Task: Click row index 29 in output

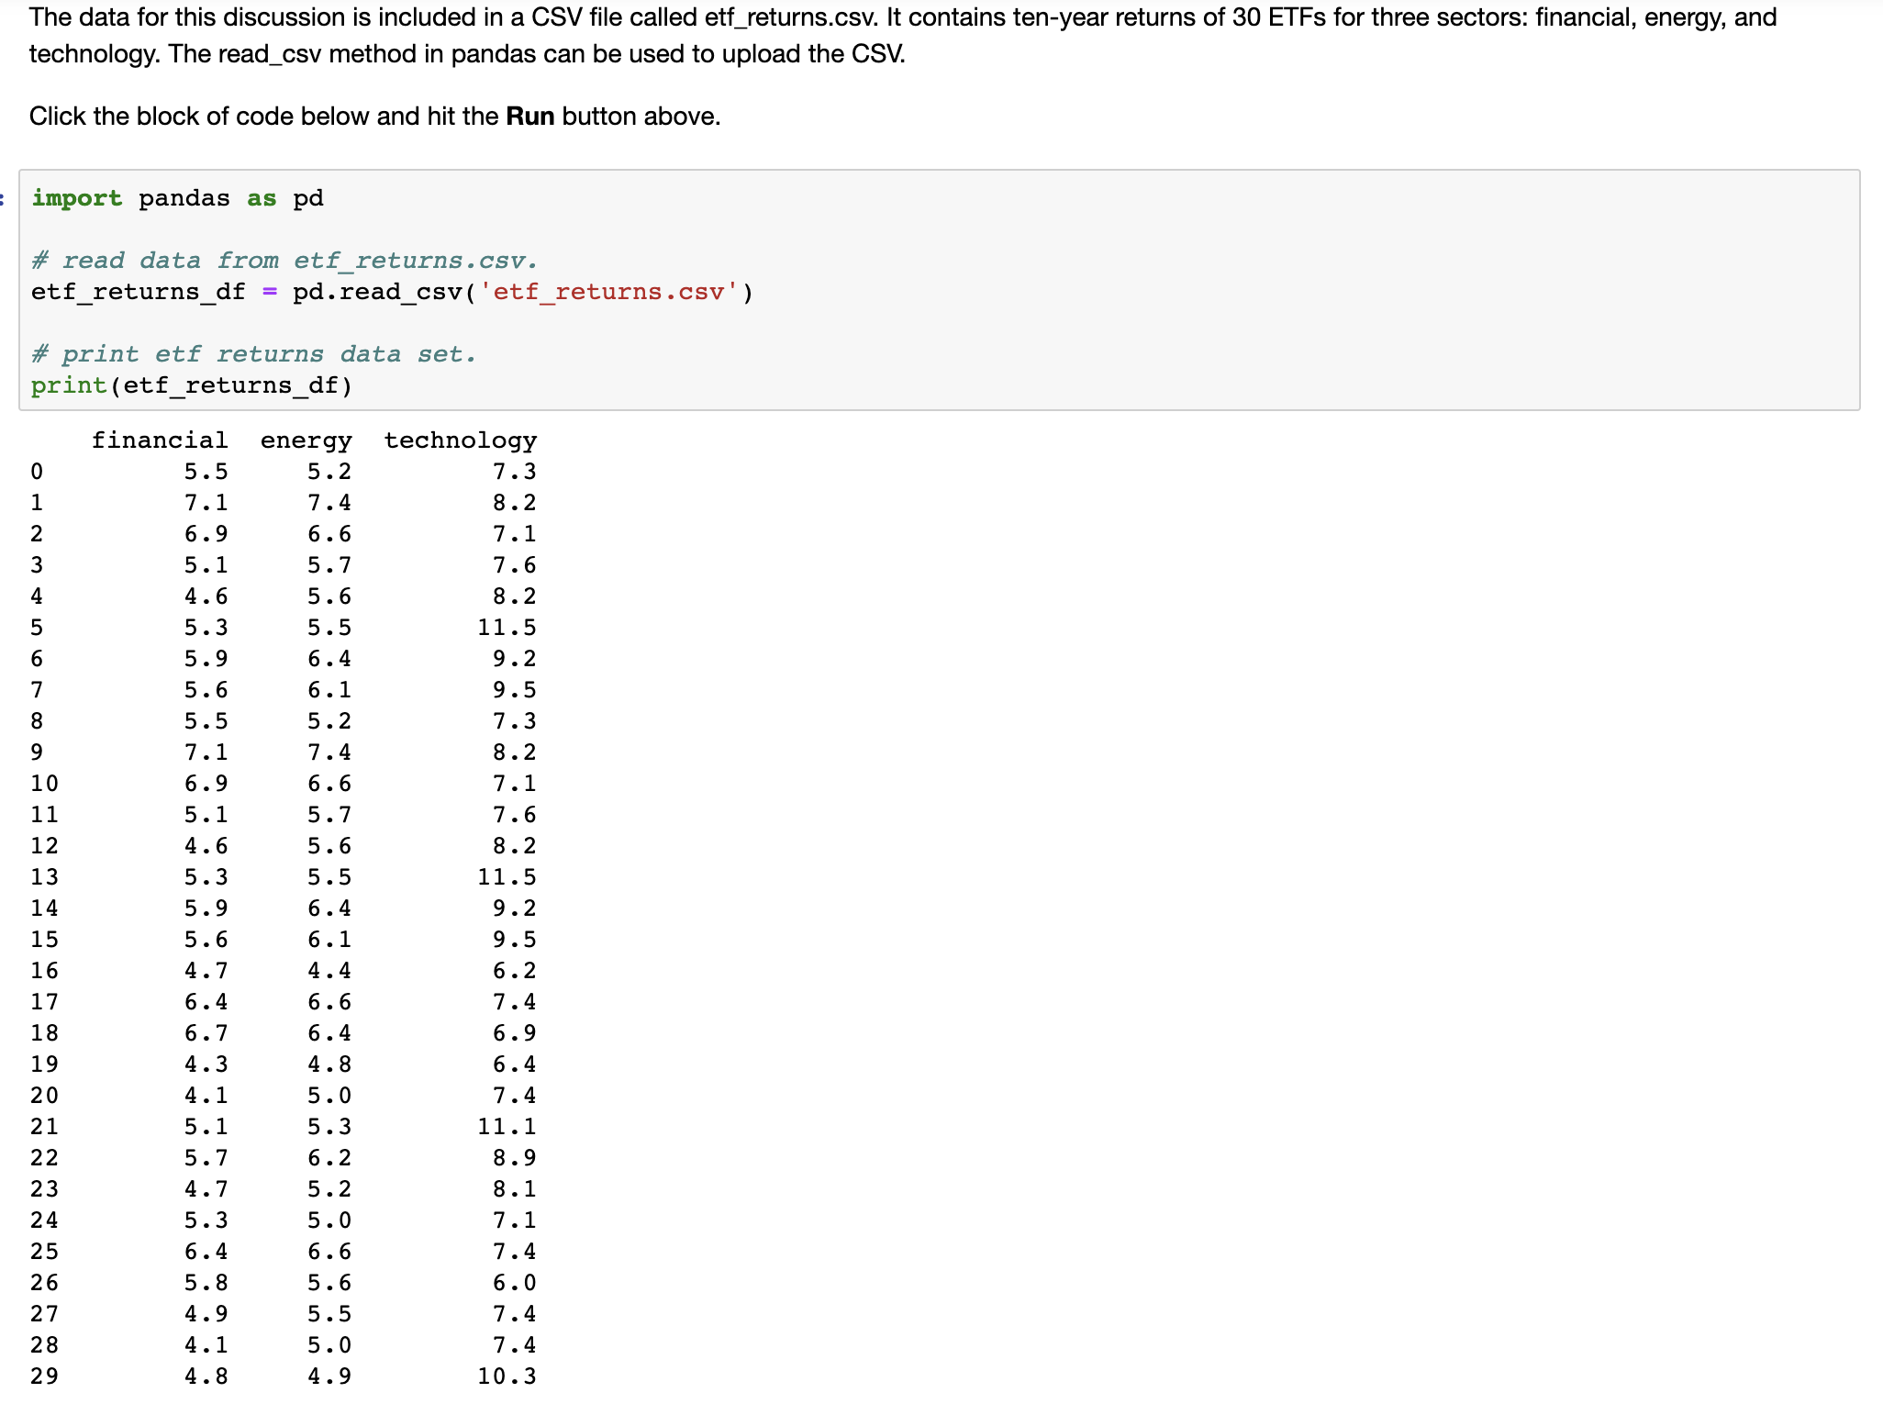Action: 45,1376
